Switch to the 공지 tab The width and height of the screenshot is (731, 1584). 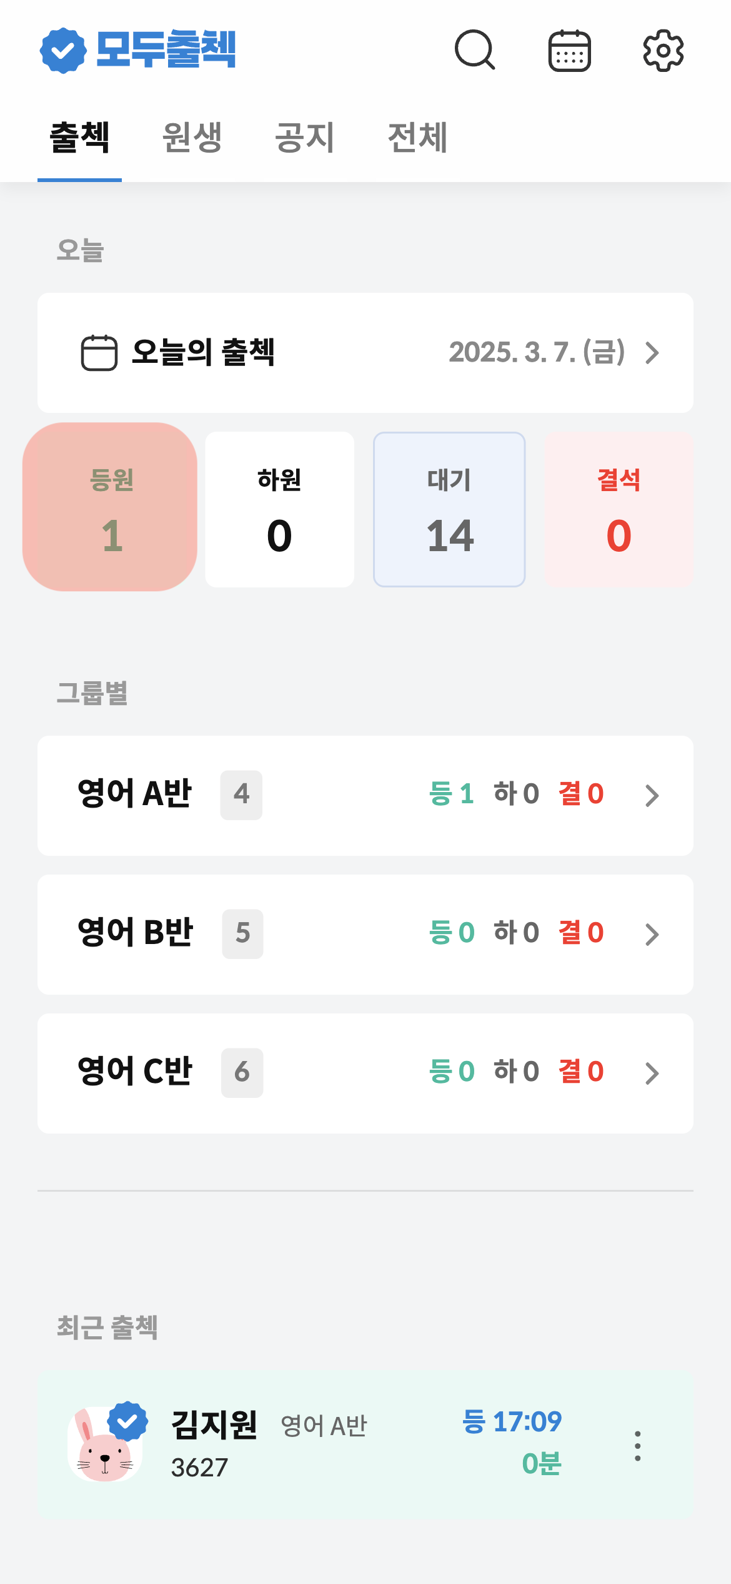[x=305, y=138]
